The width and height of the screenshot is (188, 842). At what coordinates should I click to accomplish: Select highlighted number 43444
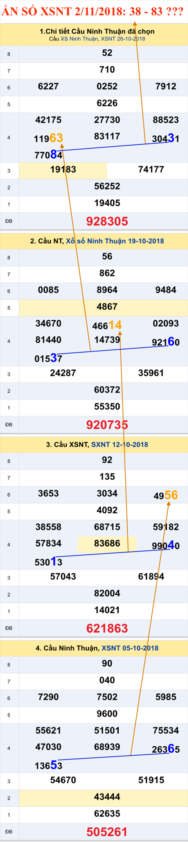tap(107, 797)
